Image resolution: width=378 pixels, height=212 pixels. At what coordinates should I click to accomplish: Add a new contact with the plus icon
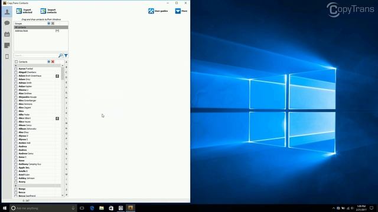point(48,62)
